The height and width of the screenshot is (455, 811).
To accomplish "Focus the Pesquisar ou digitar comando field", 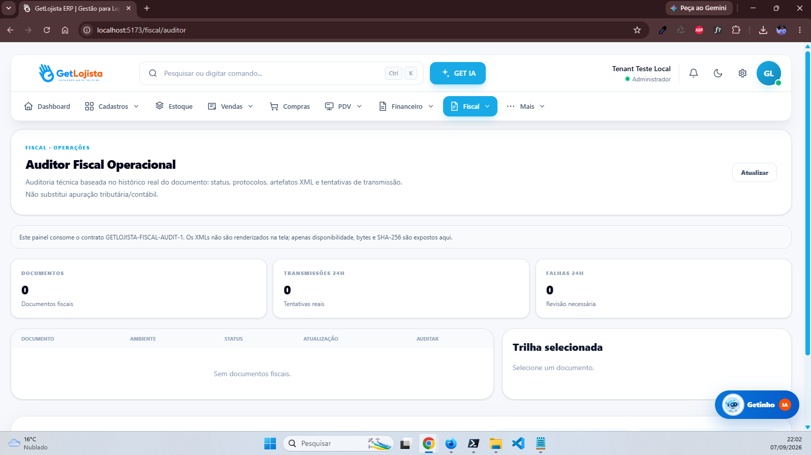I will [x=282, y=73].
